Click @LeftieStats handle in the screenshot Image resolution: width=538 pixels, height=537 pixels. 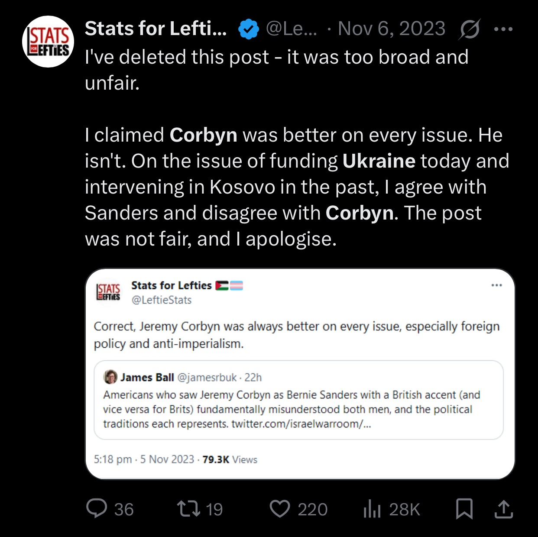161,300
